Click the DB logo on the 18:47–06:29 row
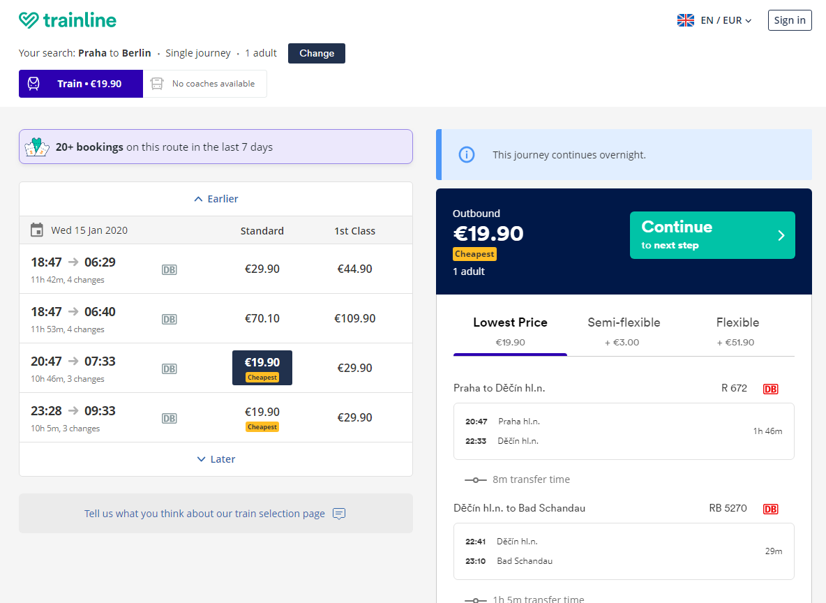 coord(169,269)
